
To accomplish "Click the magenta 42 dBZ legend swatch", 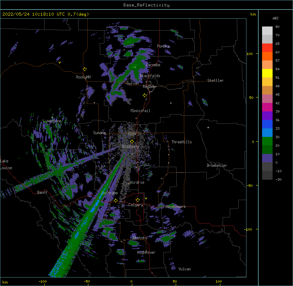I will tap(267, 107).
